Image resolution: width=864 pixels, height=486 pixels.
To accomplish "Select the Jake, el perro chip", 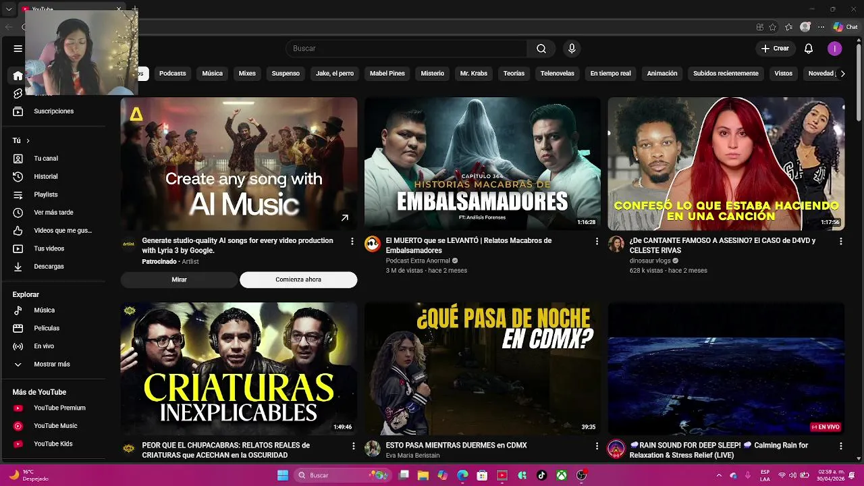I will click(x=335, y=74).
